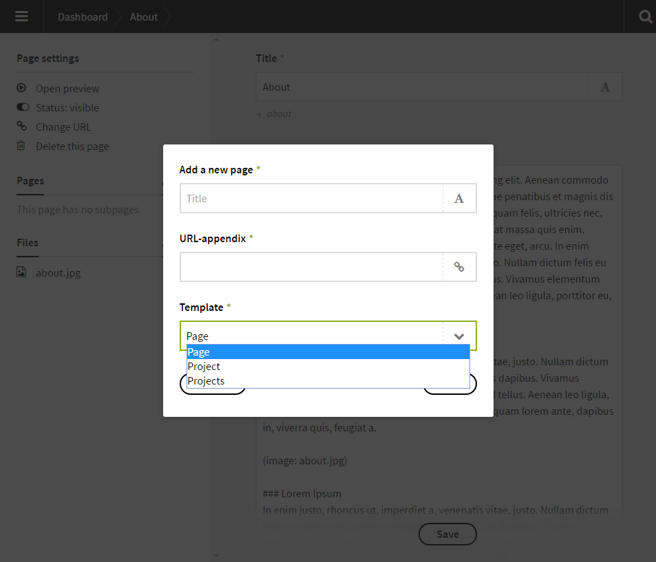The height and width of the screenshot is (562, 656).
Task: Choose Project from the template list
Action: click(328, 367)
